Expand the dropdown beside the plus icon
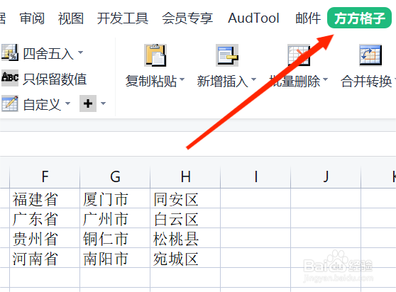396x292 pixels. coord(103,103)
